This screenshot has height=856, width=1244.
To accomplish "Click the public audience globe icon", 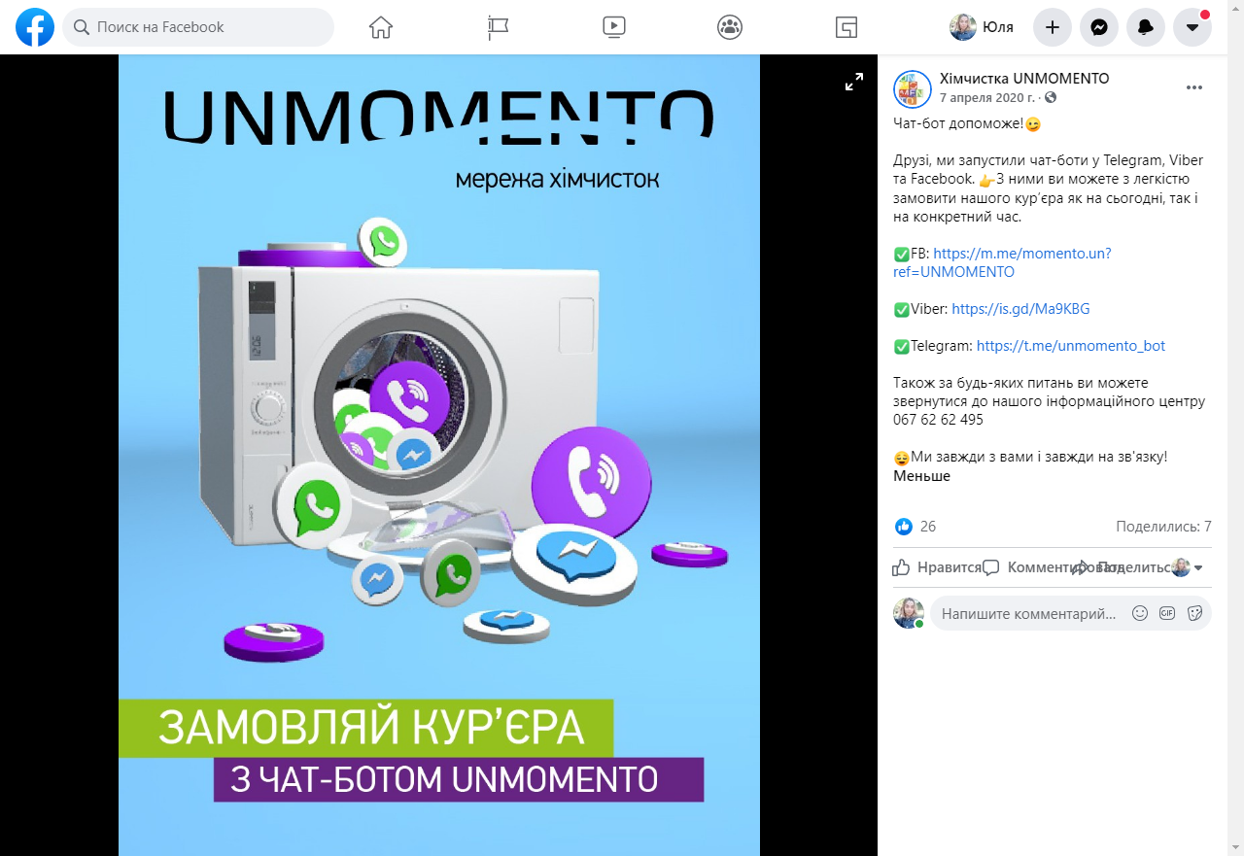I will pos(1051,98).
